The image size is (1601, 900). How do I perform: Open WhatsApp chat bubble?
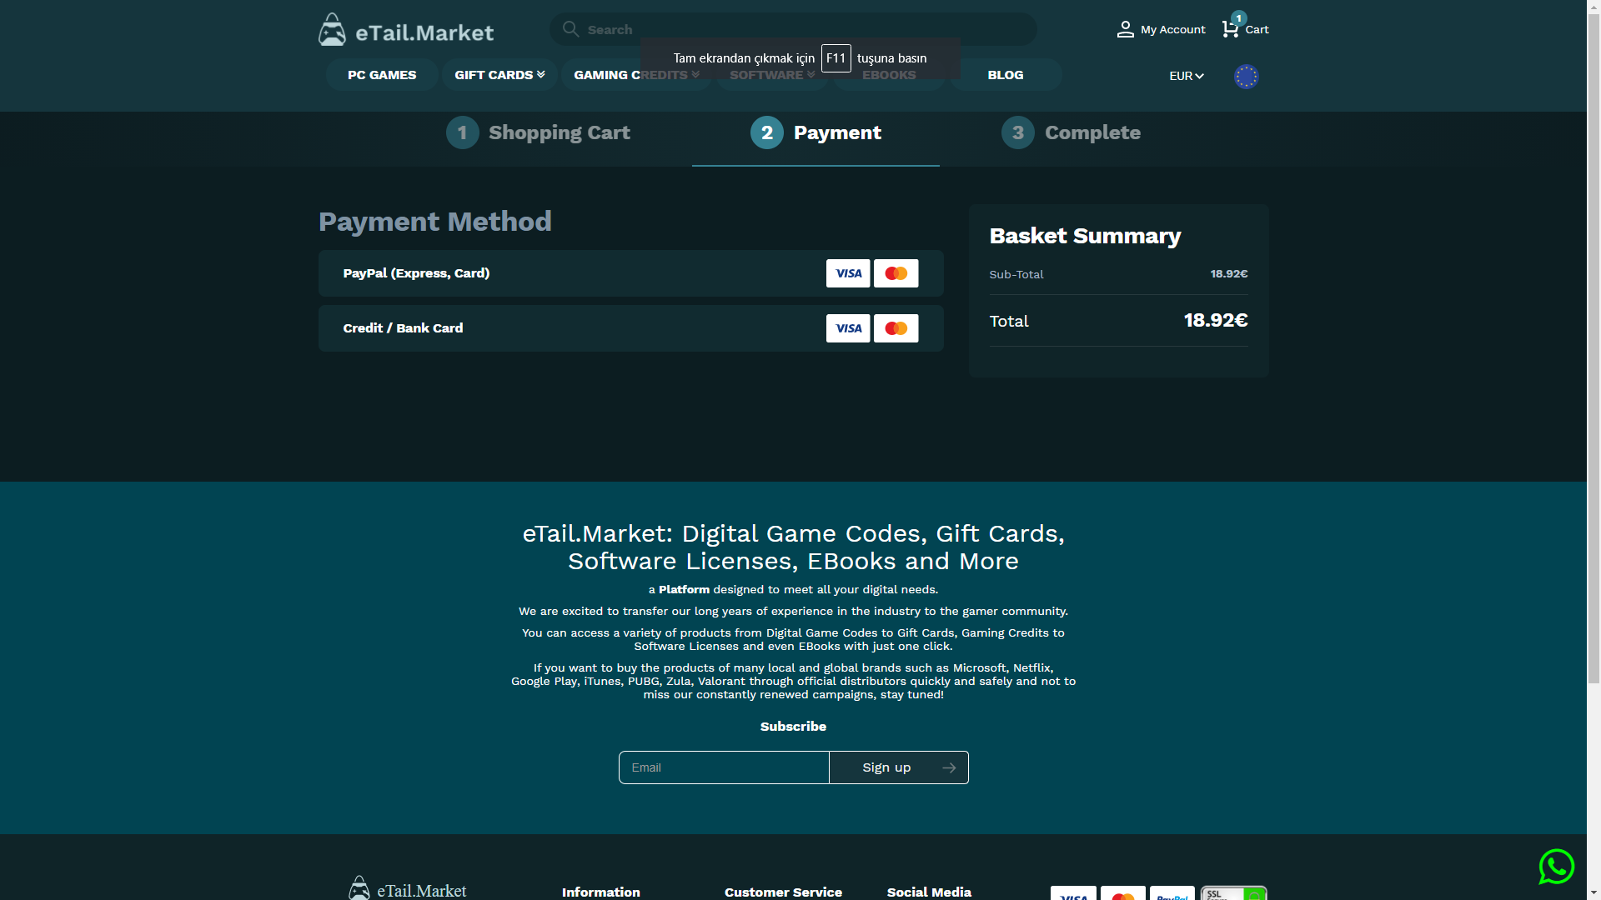[x=1556, y=867]
